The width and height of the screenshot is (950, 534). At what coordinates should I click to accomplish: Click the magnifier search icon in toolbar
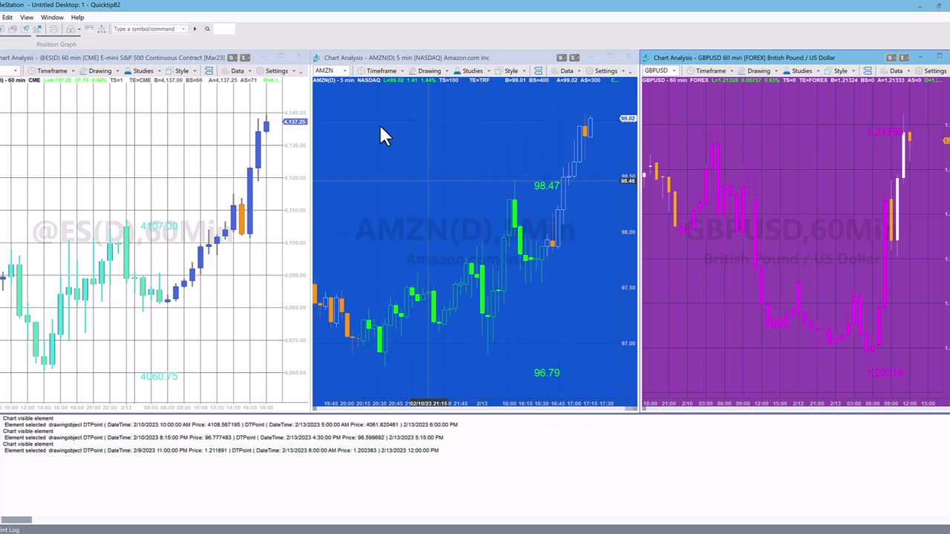click(207, 29)
